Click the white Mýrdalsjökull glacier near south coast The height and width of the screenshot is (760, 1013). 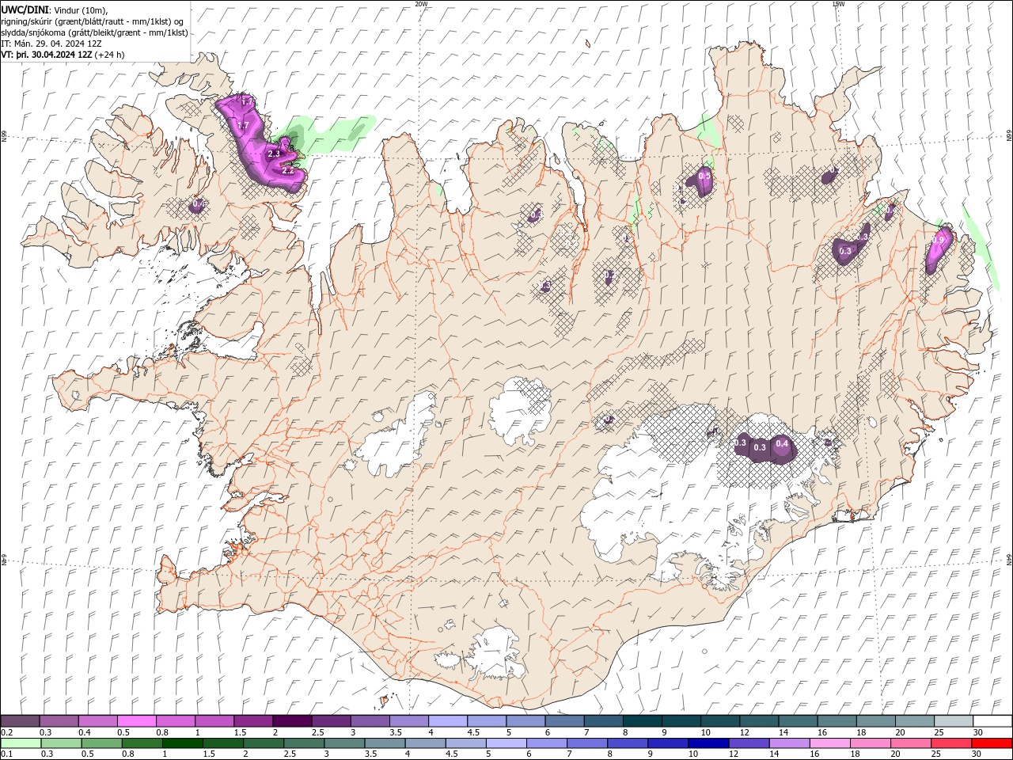pyautogui.click(x=495, y=655)
